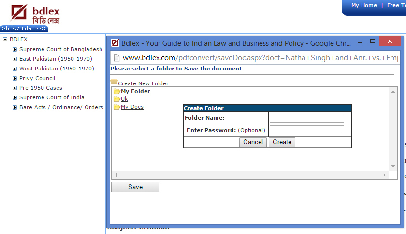Image resolution: width=406 pixels, height=234 pixels.
Task: Open Pre 1950 Cases tree item
Action: tap(41, 88)
